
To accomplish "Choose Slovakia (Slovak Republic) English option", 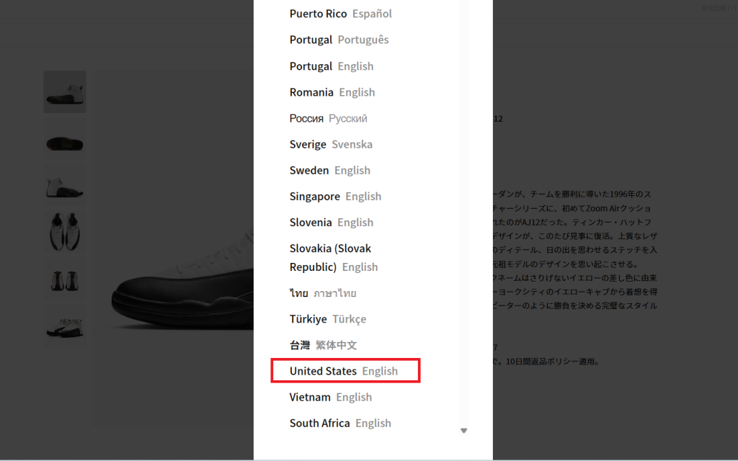I will pyautogui.click(x=330, y=257).
